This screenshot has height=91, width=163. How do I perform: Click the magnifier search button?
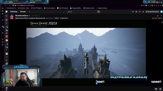(99, 12)
